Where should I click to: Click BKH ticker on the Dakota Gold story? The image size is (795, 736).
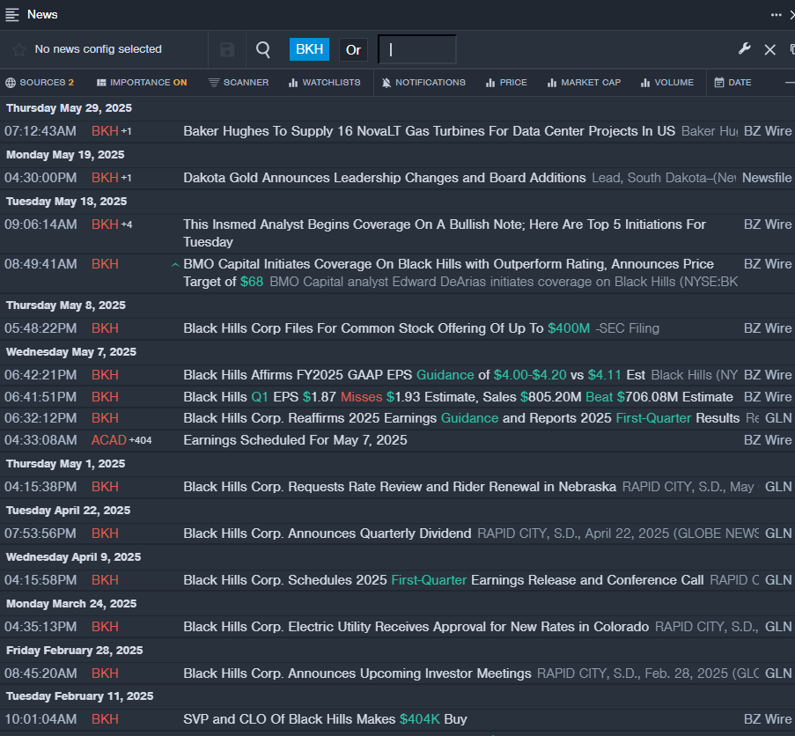105,178
